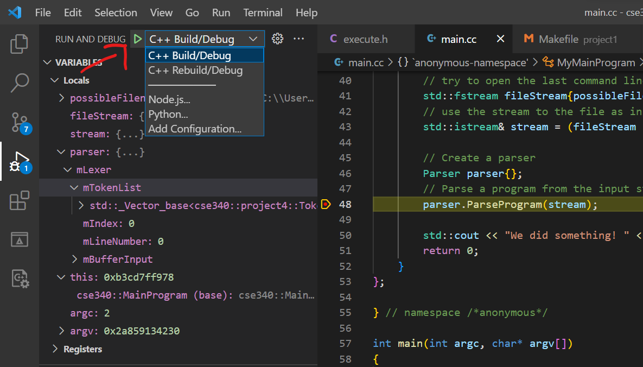
Task: Open the Search view
Action: coord(20,82)
